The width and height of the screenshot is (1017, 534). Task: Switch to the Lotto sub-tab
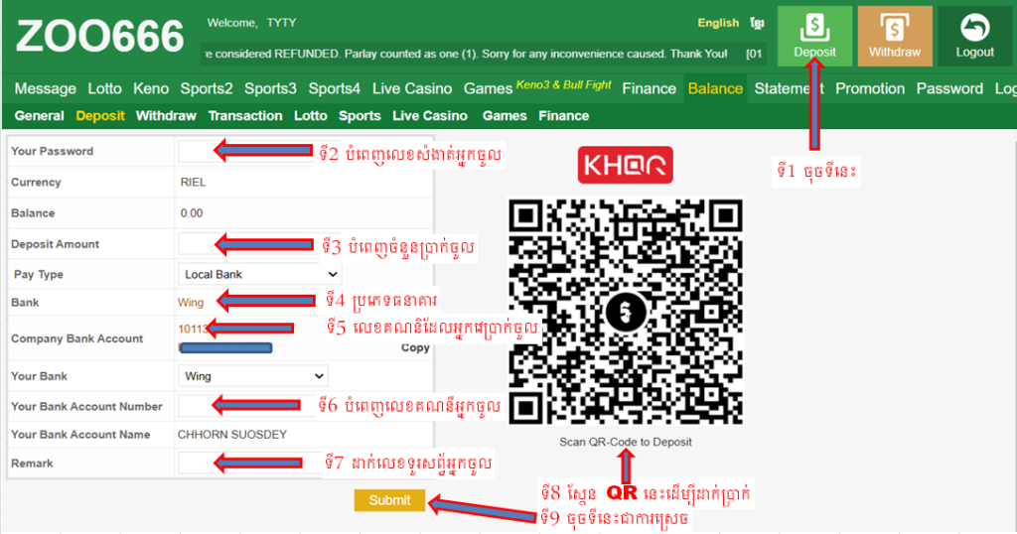[311, 116]
